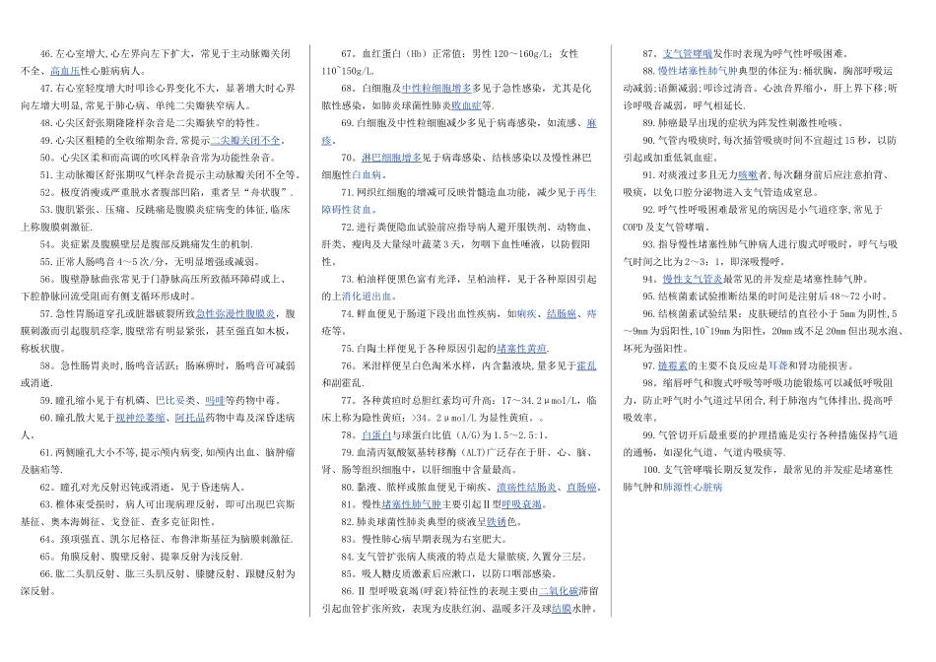
Task: Follow the 消化道出血 link in item 73
Action: 367,297
